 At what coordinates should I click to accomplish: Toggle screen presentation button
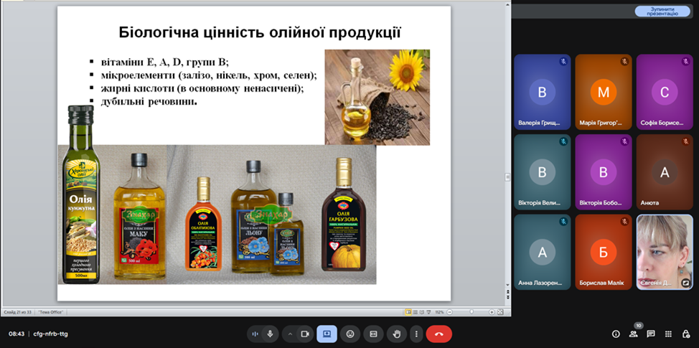click(x=327, y=334)
